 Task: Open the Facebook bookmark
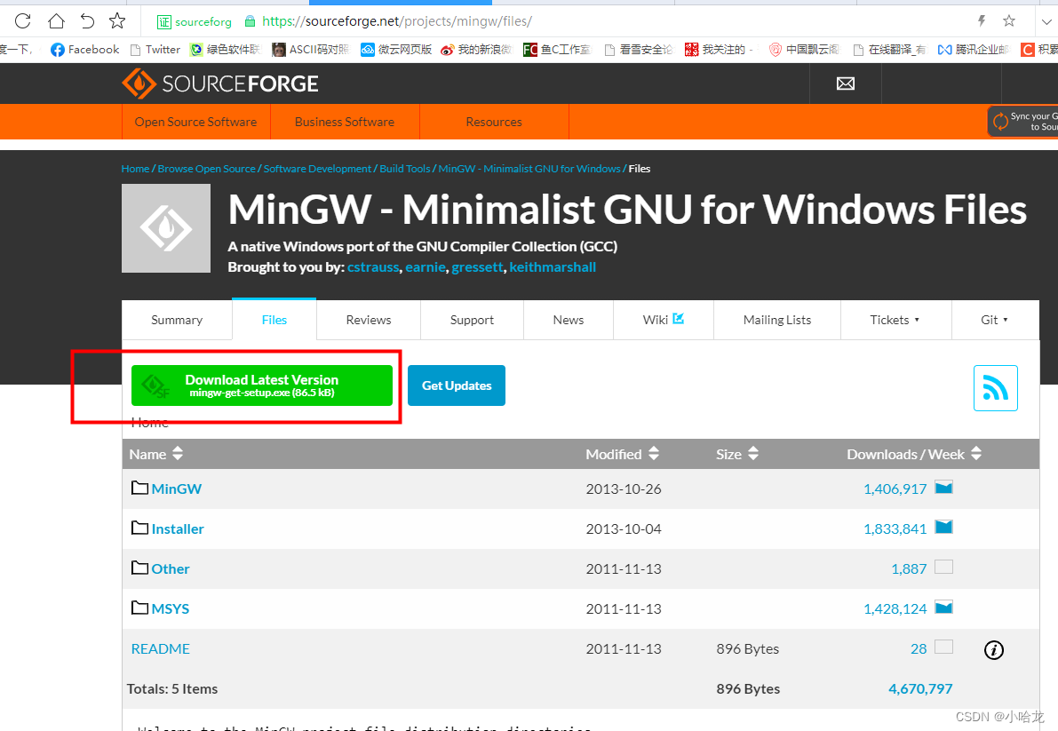[85, 49]
